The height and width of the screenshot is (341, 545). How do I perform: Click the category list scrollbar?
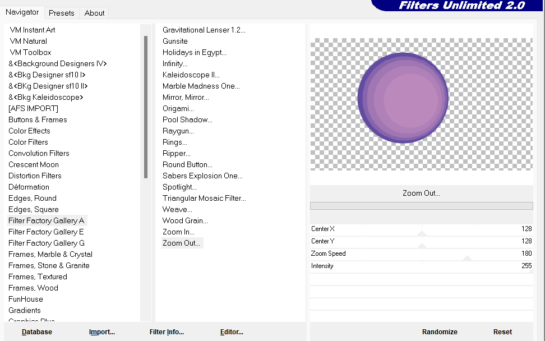point(146,107)
